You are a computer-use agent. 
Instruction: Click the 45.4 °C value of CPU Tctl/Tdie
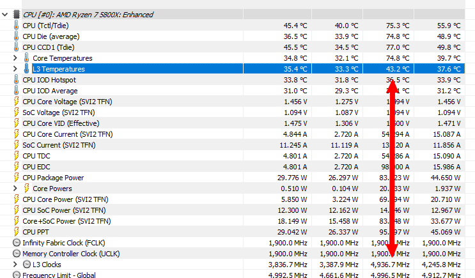coord(295,26)
